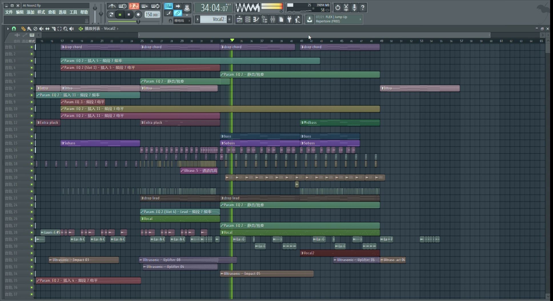Viewport: 553px width, 301px height.
Task: Open the 选项 menu
Action: tap(62, 12)
